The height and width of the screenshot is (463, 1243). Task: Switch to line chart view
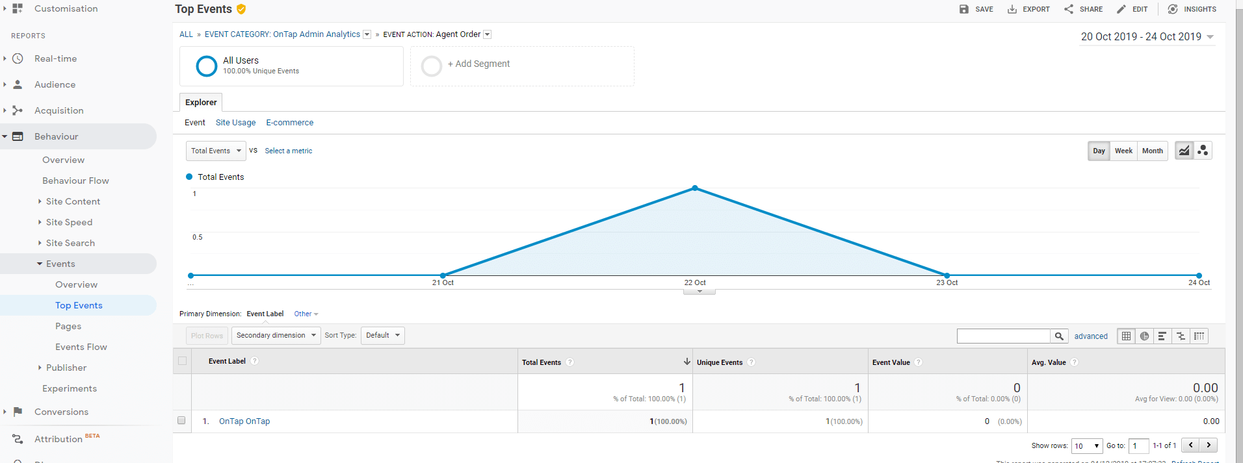(x=1184, y=151)
